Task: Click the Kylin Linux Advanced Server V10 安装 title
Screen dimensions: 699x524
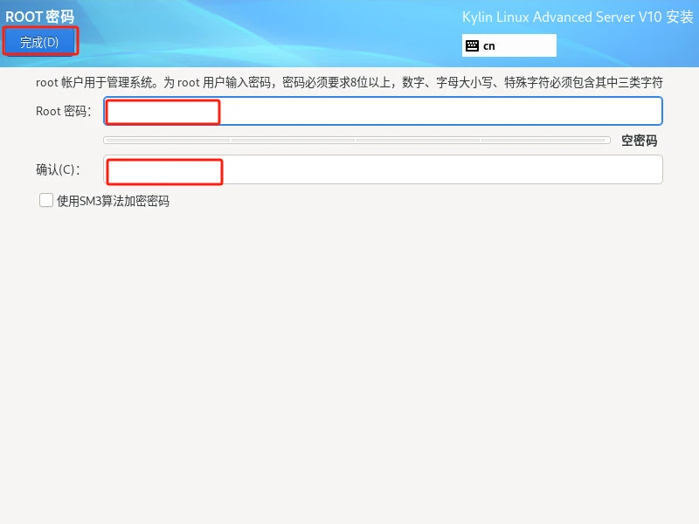Action: click(578, 17)
